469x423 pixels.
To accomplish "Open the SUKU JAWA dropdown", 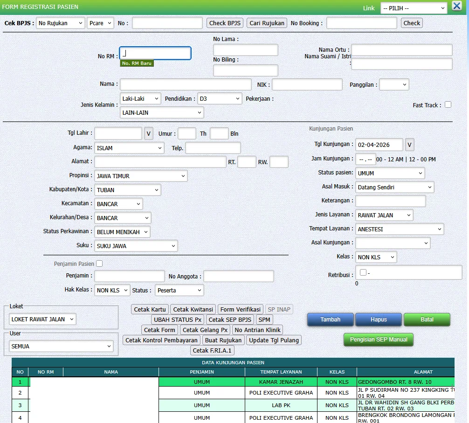I will pyautogui.click(x=136, y=246).
